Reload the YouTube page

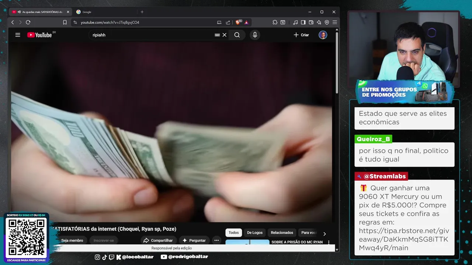[28, 22]
